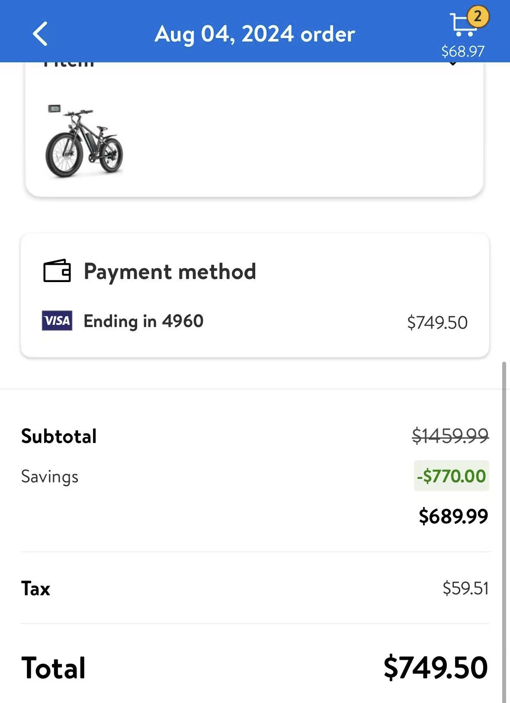Open the electric bike product thumbnail
Image resolution: width=510 pixels, height=703 pixels.
pyautogui.click(x=84, y=141)
